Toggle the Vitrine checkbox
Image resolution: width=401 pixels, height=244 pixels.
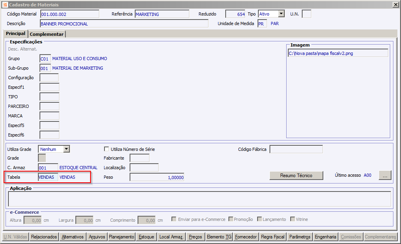[x=293, y=219]
